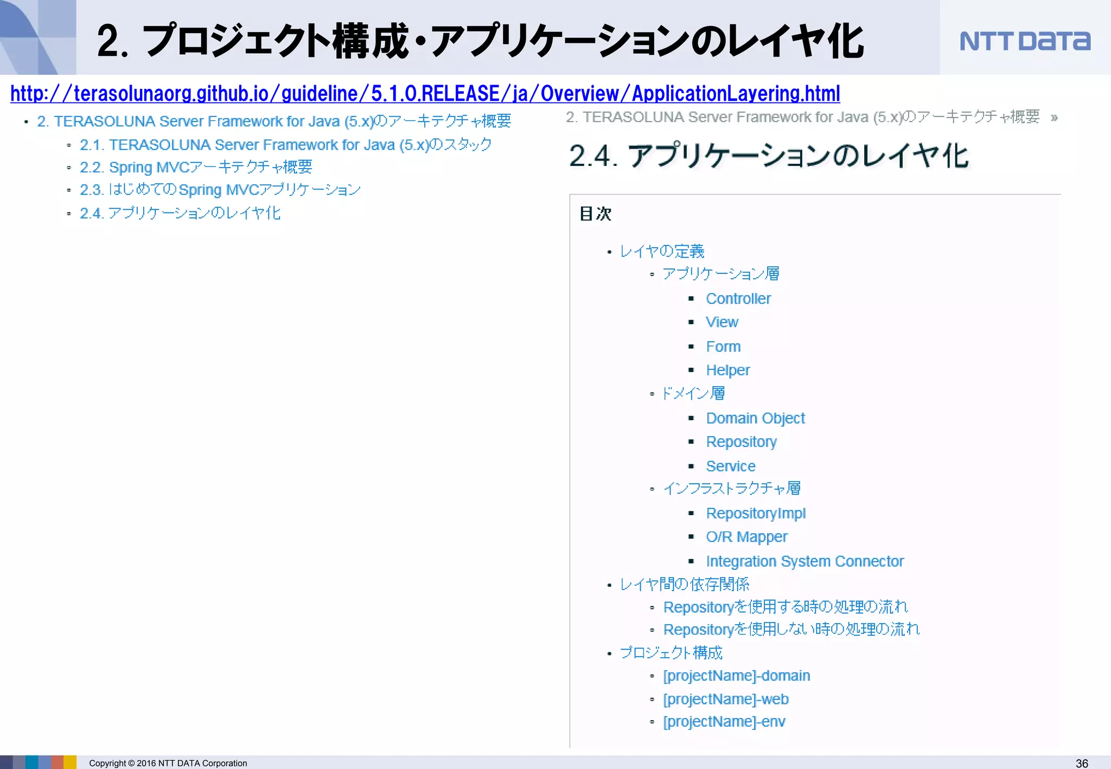Click the NTT DATA logo

point(1025,41)
